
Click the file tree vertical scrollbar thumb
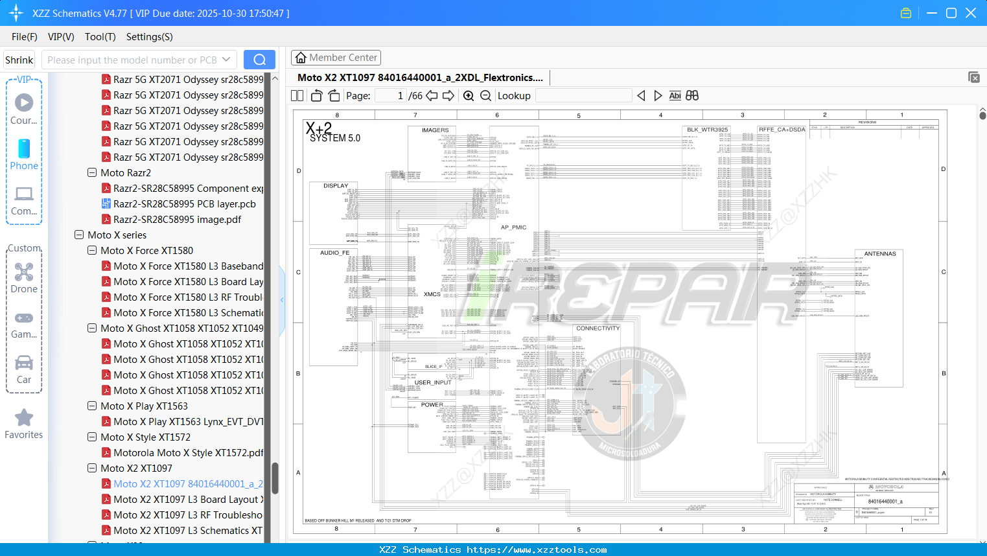(x=275, y=478)
